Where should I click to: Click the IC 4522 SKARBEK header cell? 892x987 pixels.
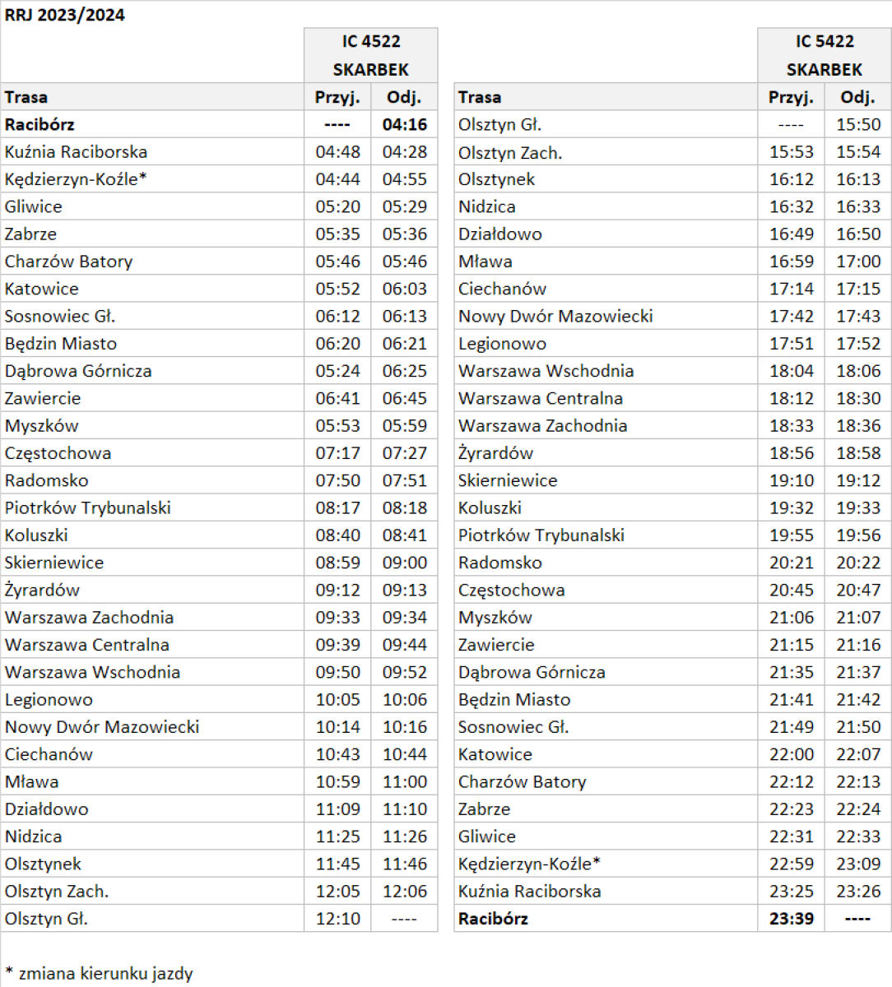pos(370,55)
